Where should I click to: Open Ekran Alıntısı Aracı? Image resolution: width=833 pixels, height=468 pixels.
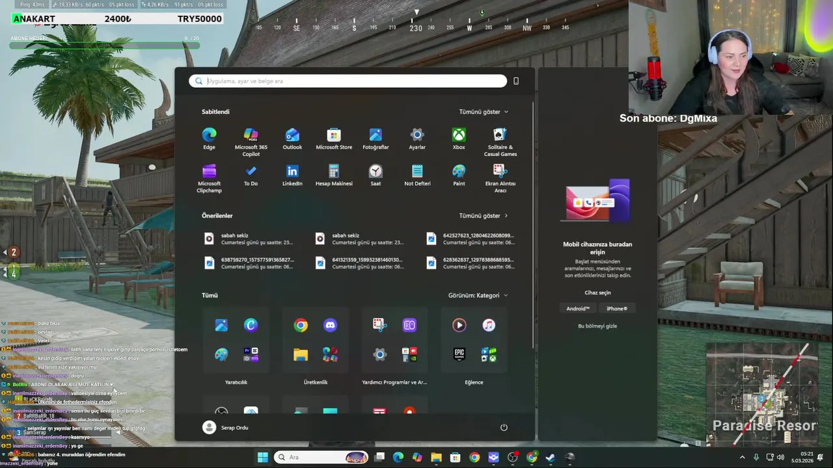click(x=500, y=178)
